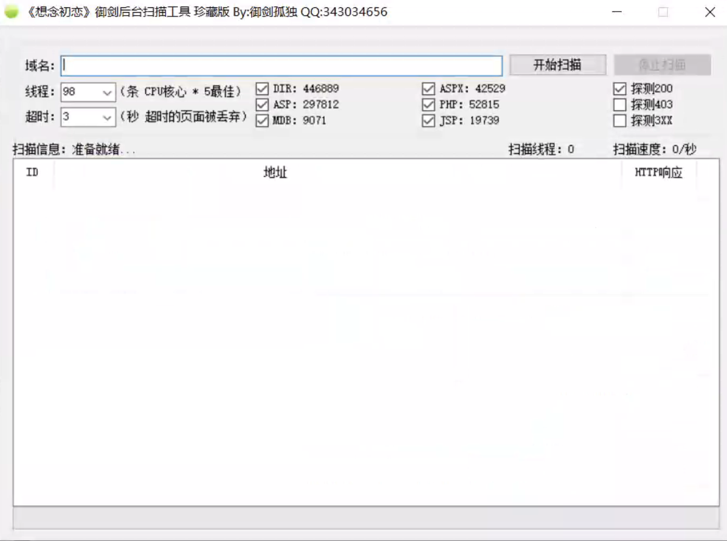
Task: Disable the 探测200 detection checkbox
Action: [620, 88]
